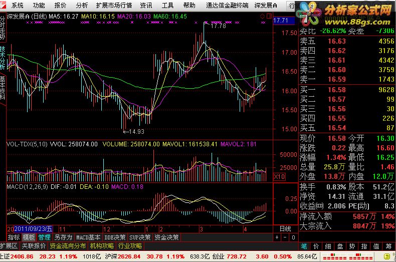Select the 值 tab in the quote panel
The height and width of the screenshot is (262, 396).
pyautogui.click(x=376, y=246)
